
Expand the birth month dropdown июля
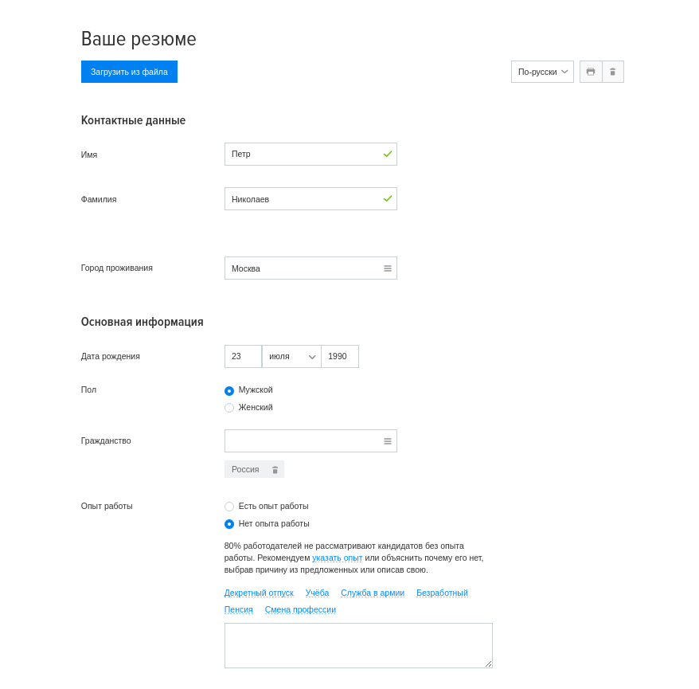[x=291, y=356]
